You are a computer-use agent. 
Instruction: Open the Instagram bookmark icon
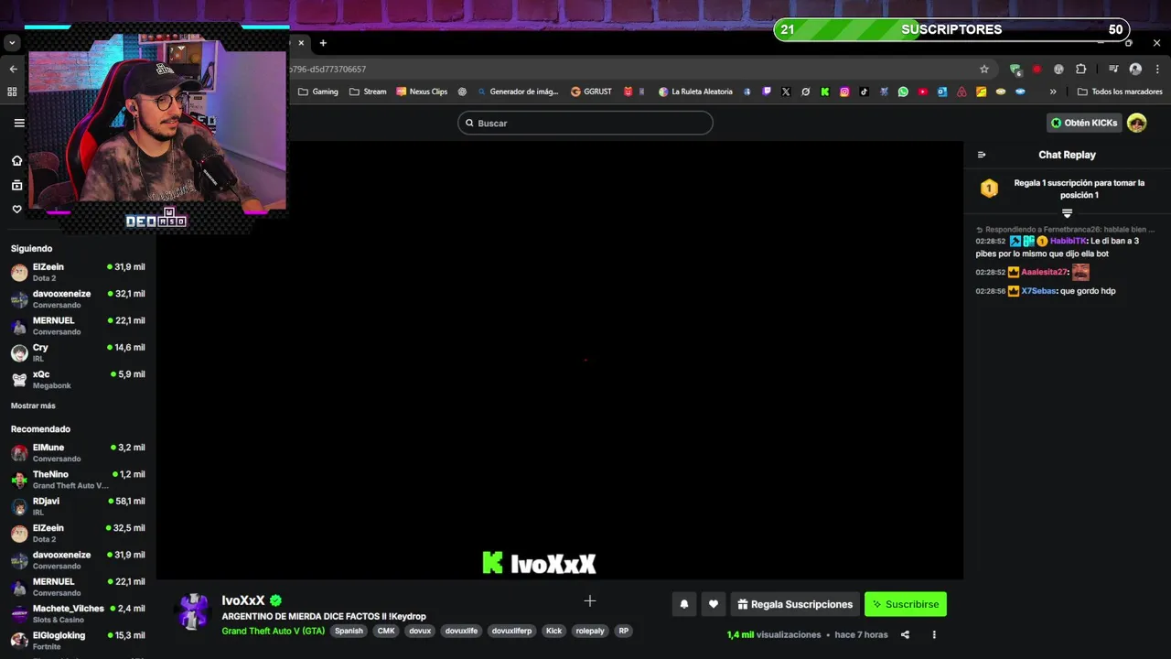click(x=844, y=92)
